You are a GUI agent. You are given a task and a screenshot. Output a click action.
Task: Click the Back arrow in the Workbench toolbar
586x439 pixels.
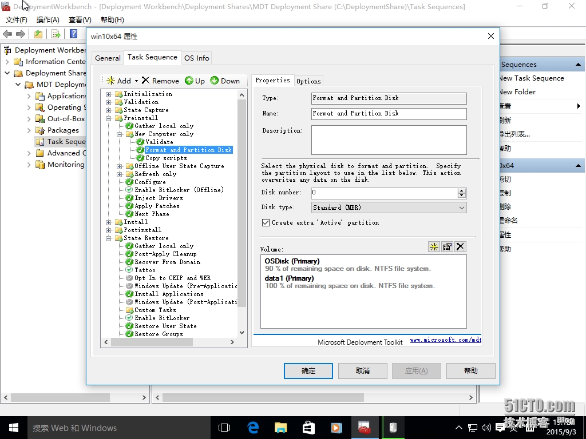tap(7, 34)
